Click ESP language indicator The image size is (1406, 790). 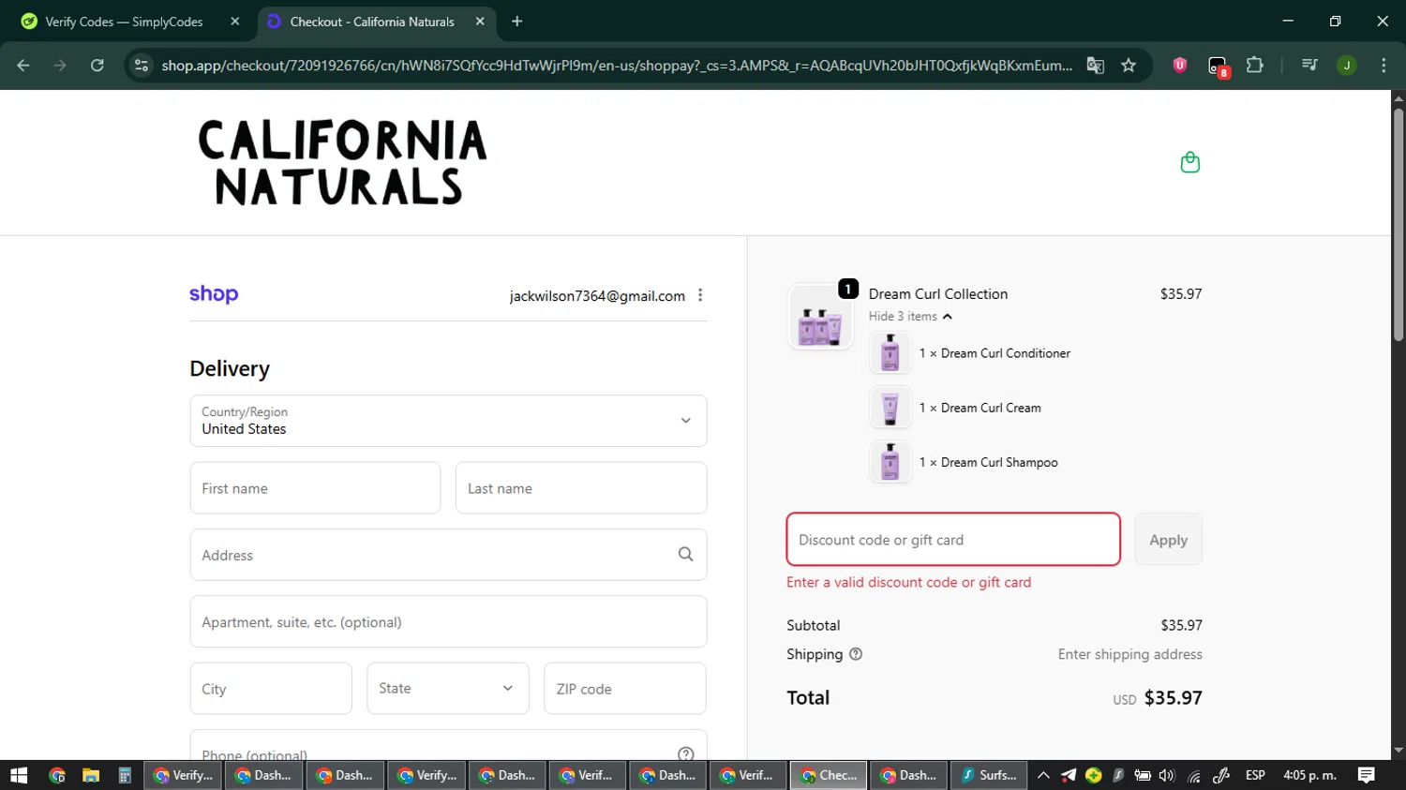click(1255, 775)
